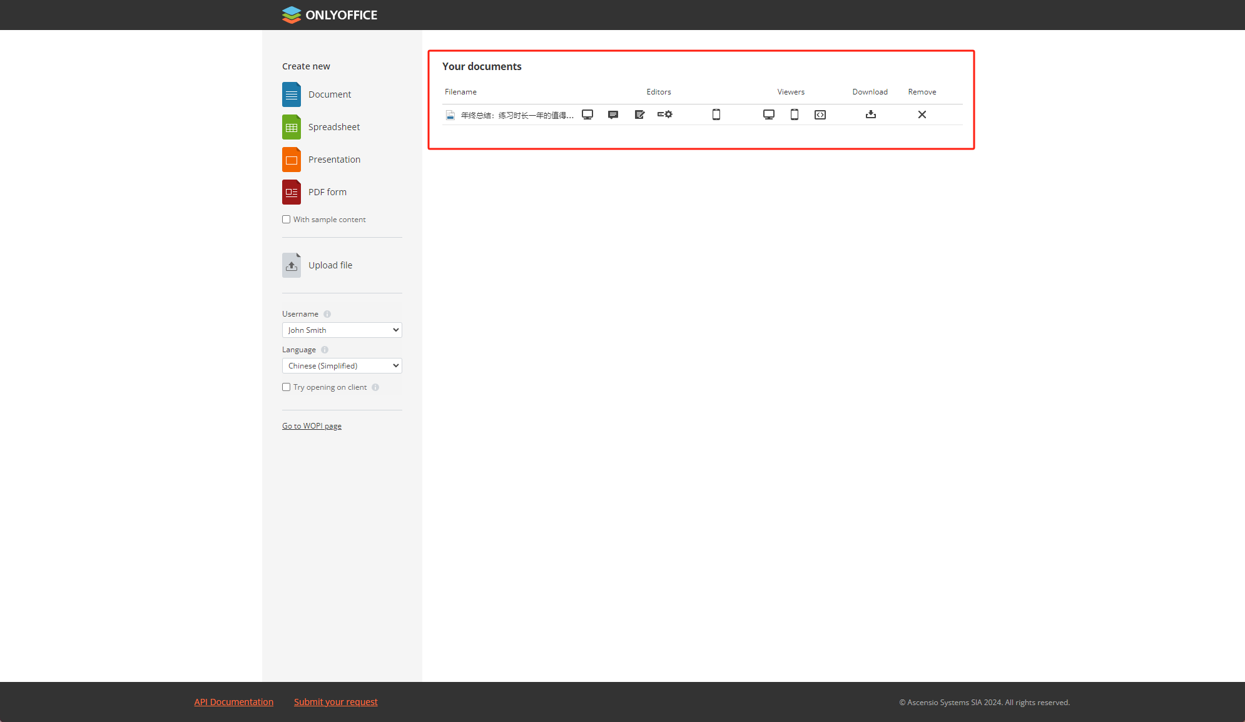Enable 'Try opening on client' checkbox
This screenshot has height=722, width=1245.
coord(286,387)
